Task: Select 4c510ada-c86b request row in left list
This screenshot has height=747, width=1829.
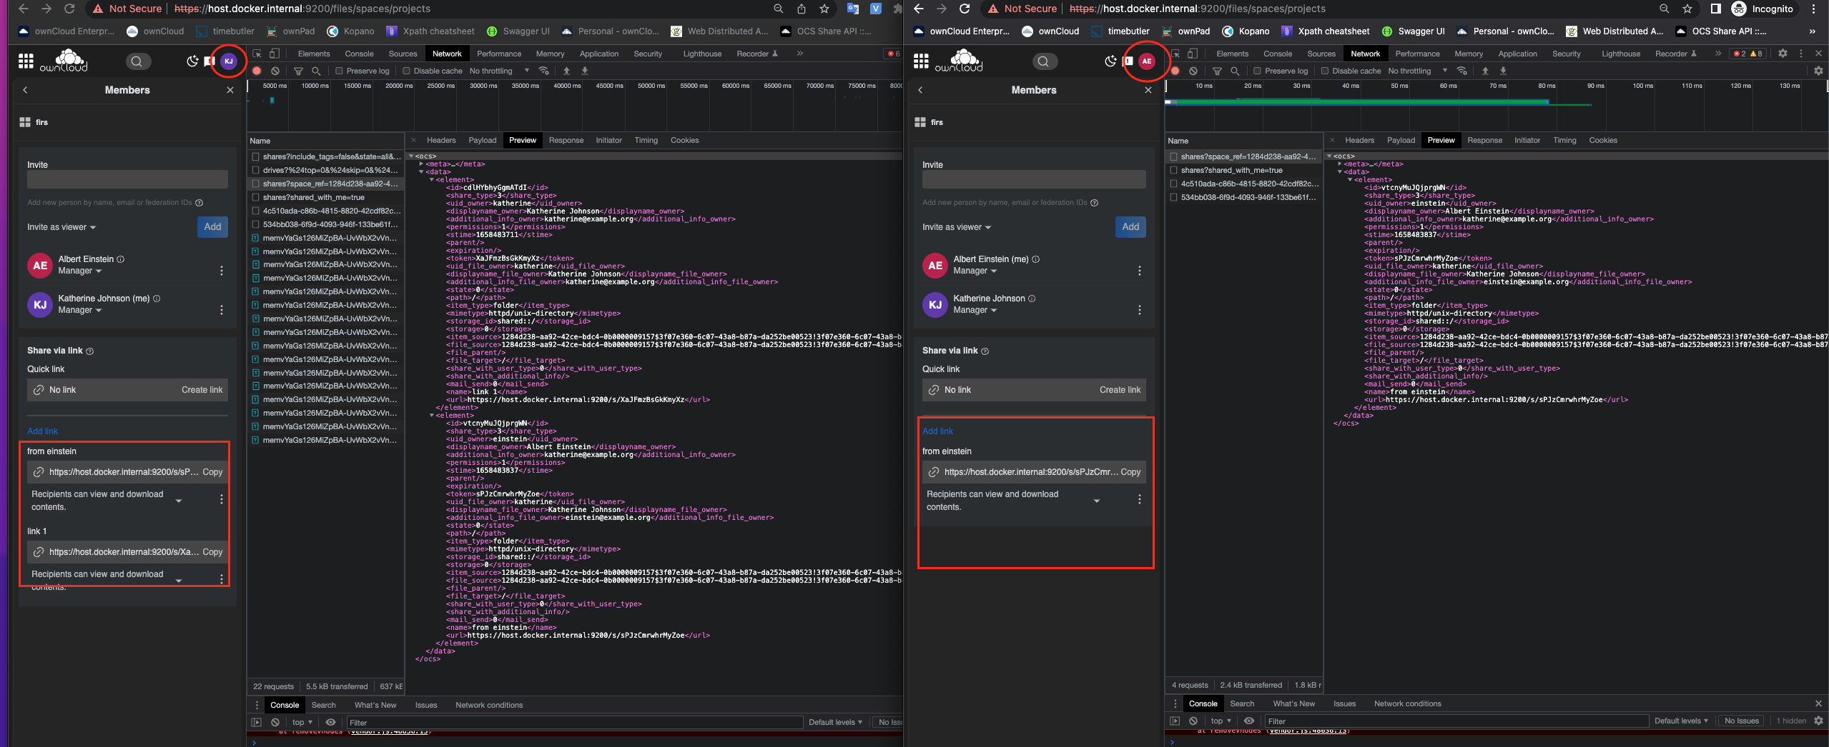Action: pyautogui.click(x=326, y=211)
